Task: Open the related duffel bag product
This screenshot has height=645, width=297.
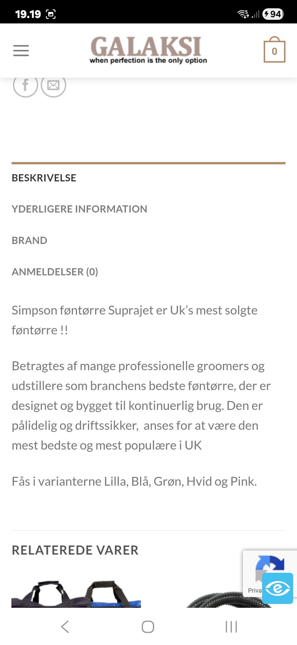Action: point(76,598)
